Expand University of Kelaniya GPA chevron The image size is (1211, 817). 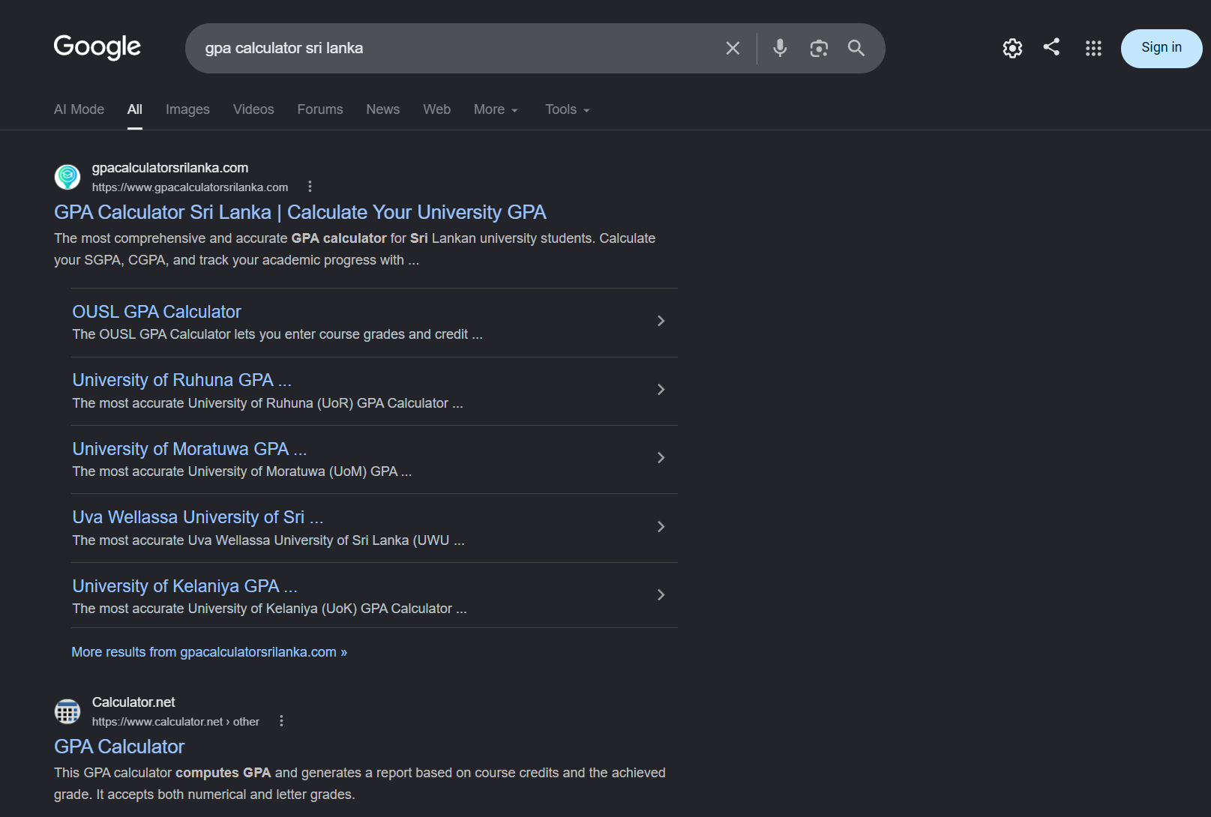[661, 595]
